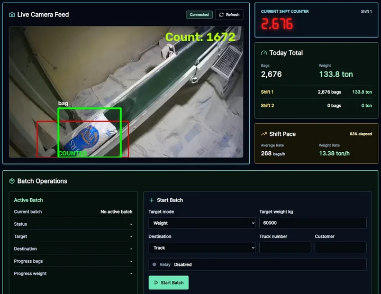The image size is (381, 294).
Task: Click the package icon beside Batch Operations
Action: click(x=12, y=181)
